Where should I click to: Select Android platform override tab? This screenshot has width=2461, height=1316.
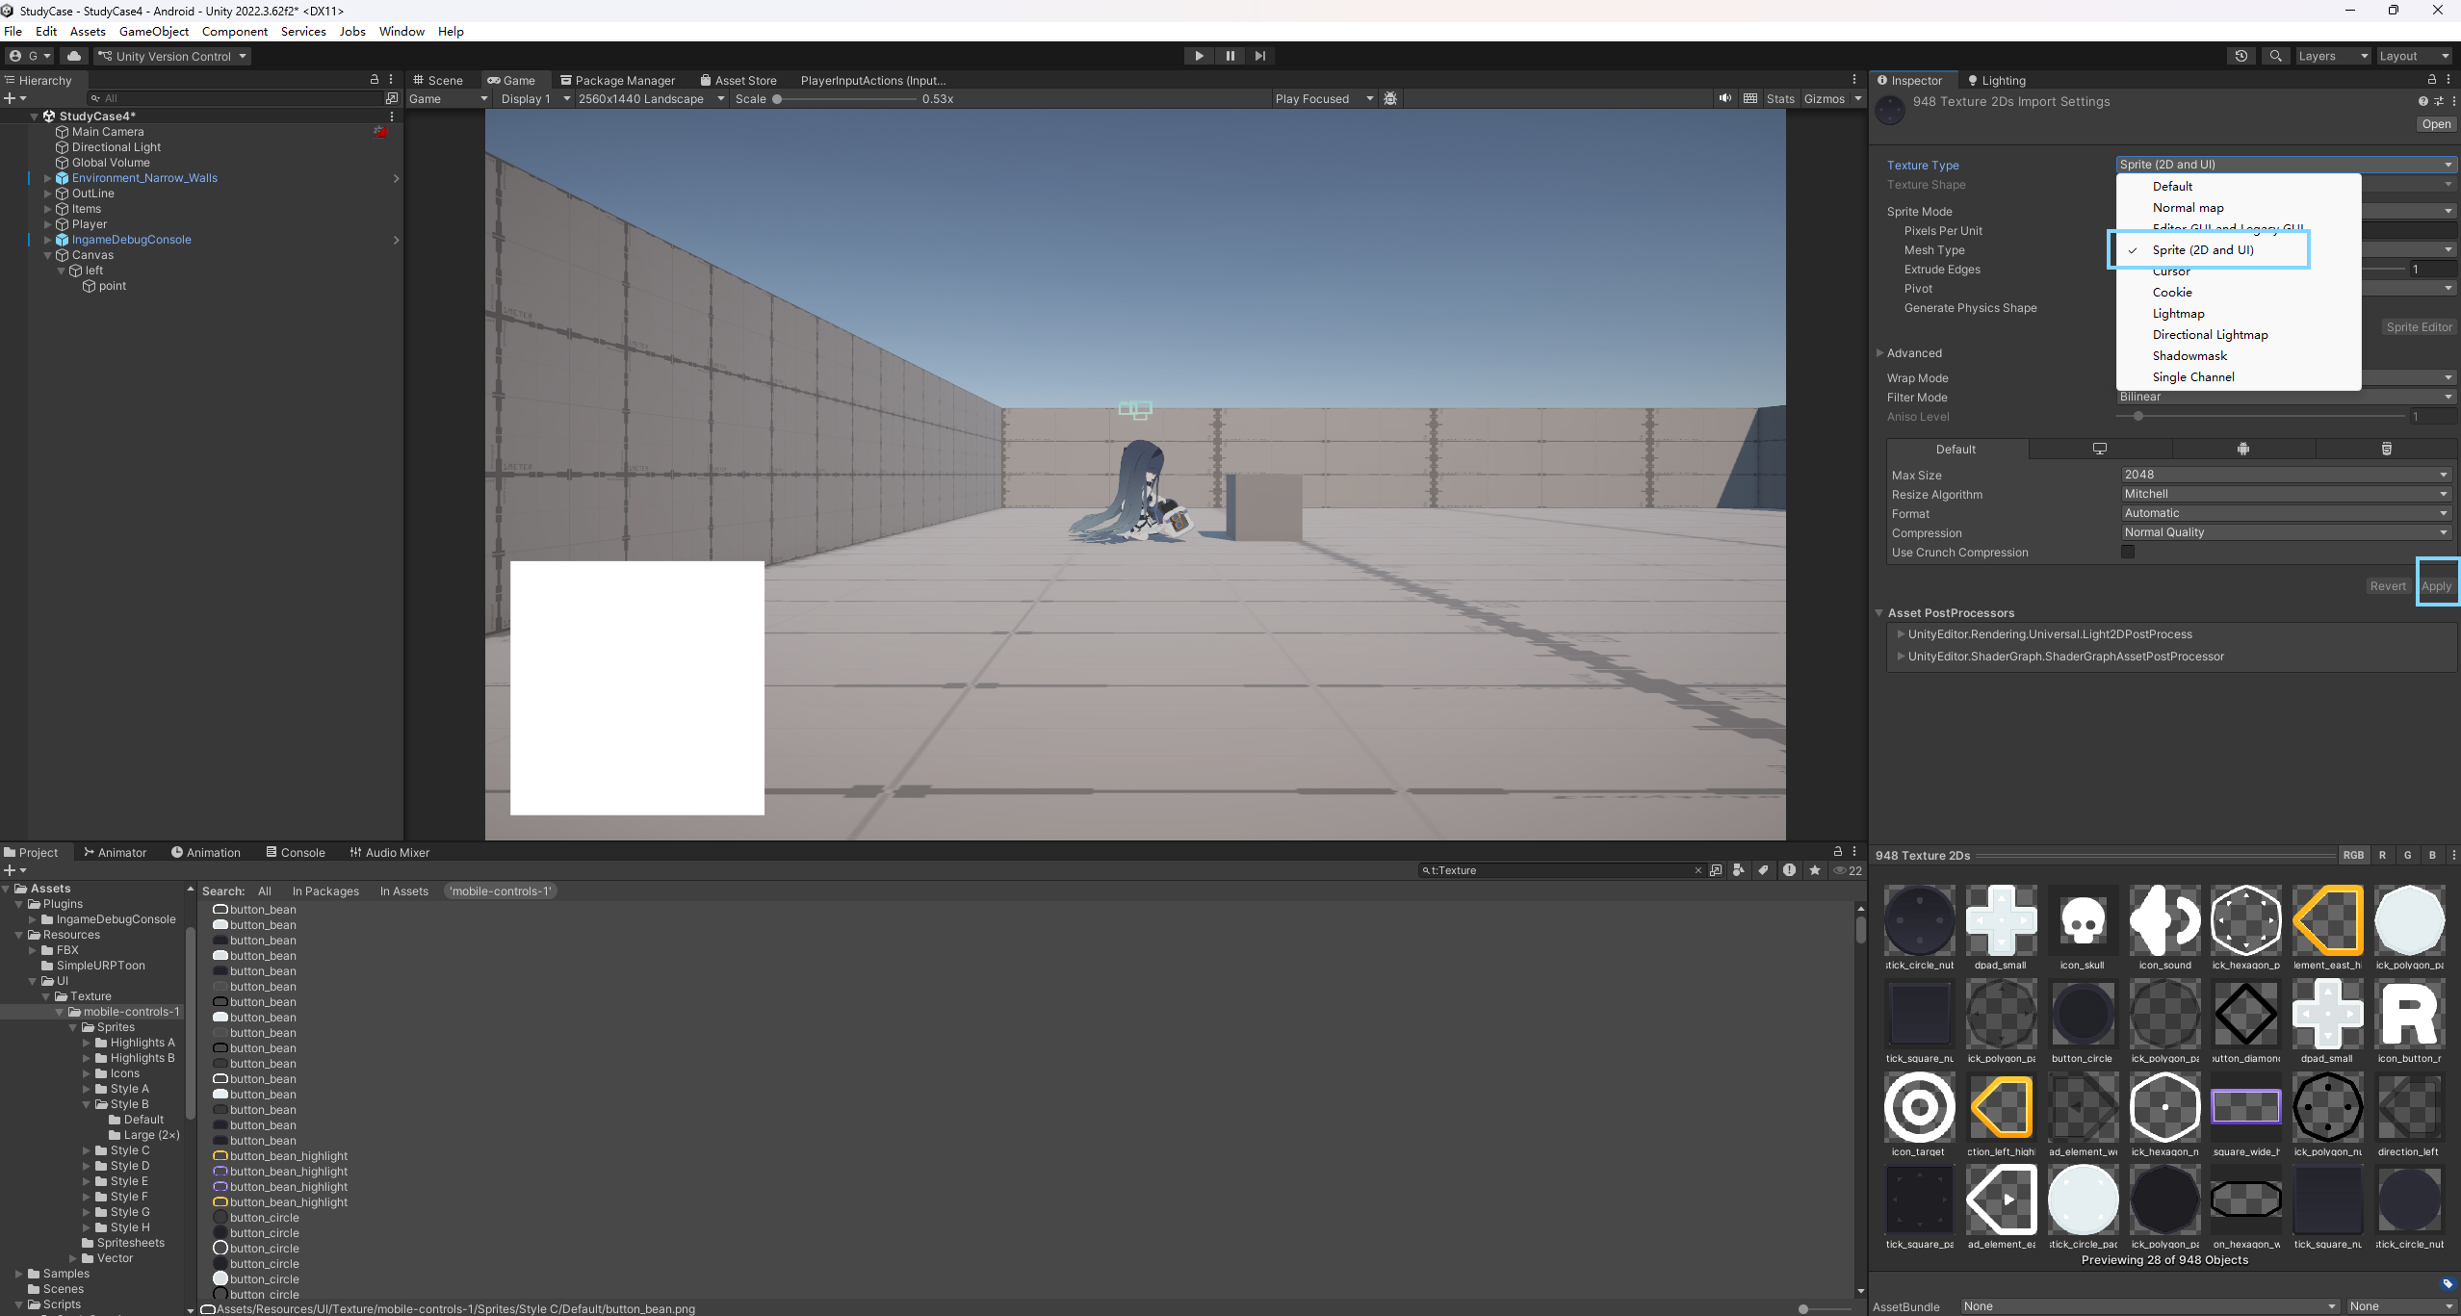(2242, 449)
